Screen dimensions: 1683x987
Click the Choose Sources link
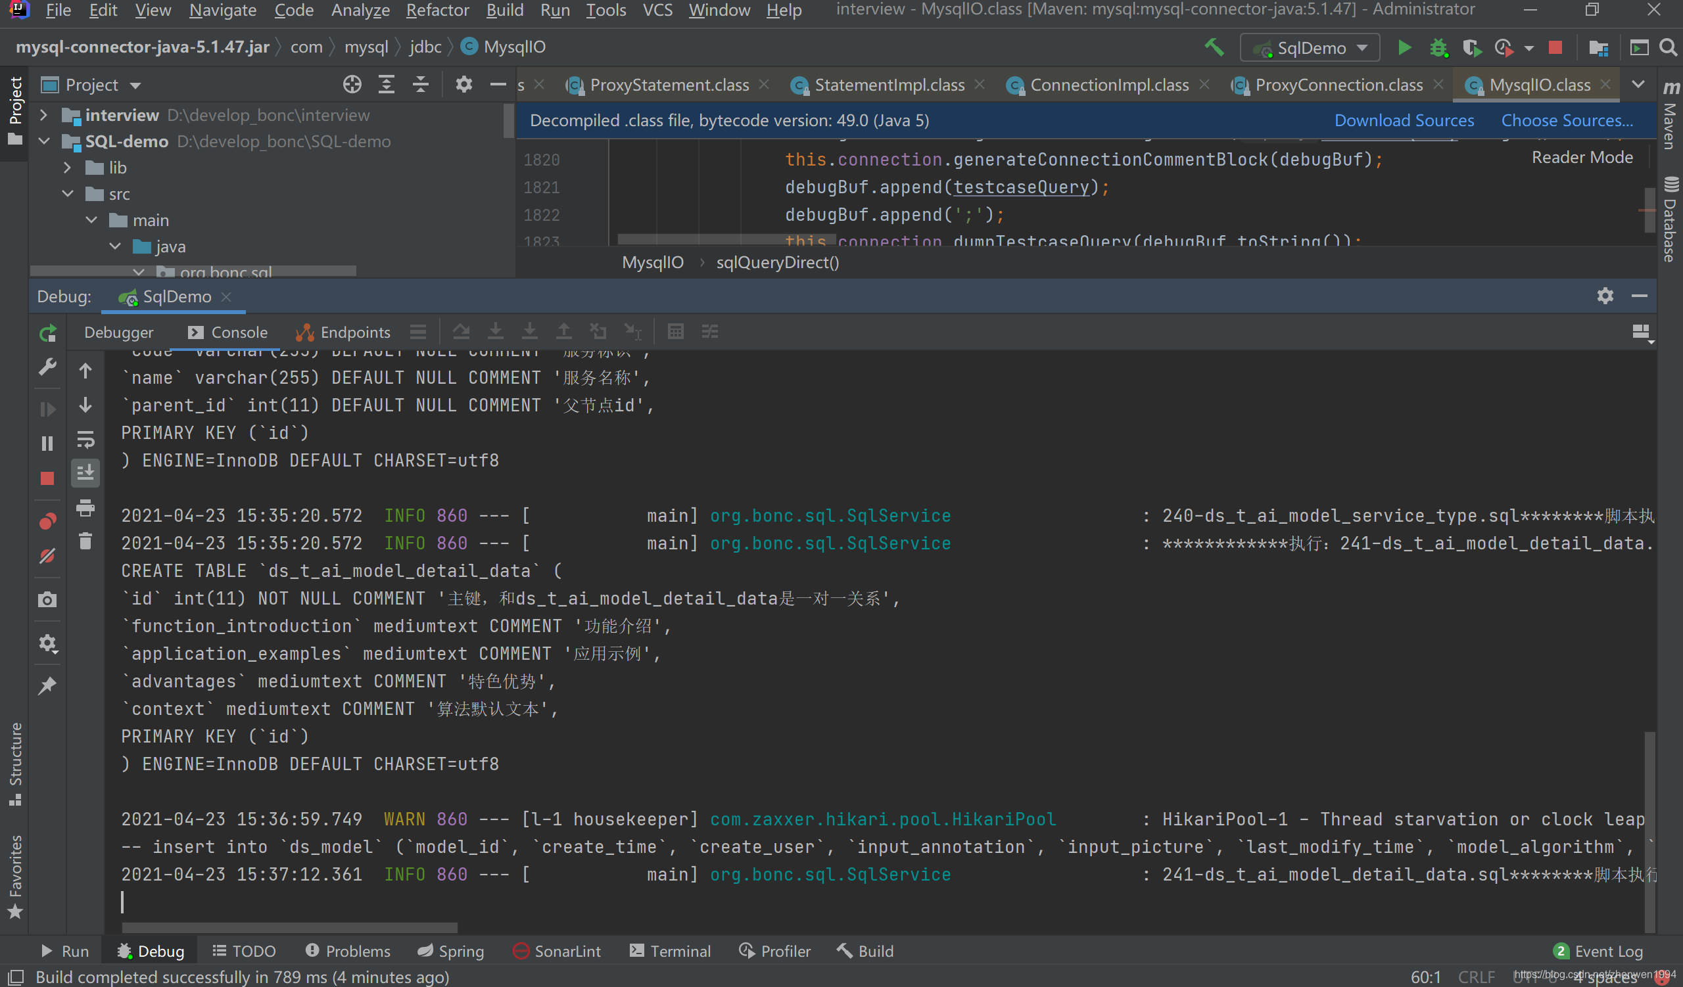coord(1566,120)
